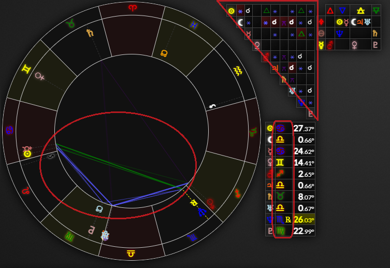Select the Venus glyph inside the chart wheel
This screenshot has width=390, height=268.
pos(39,76)
